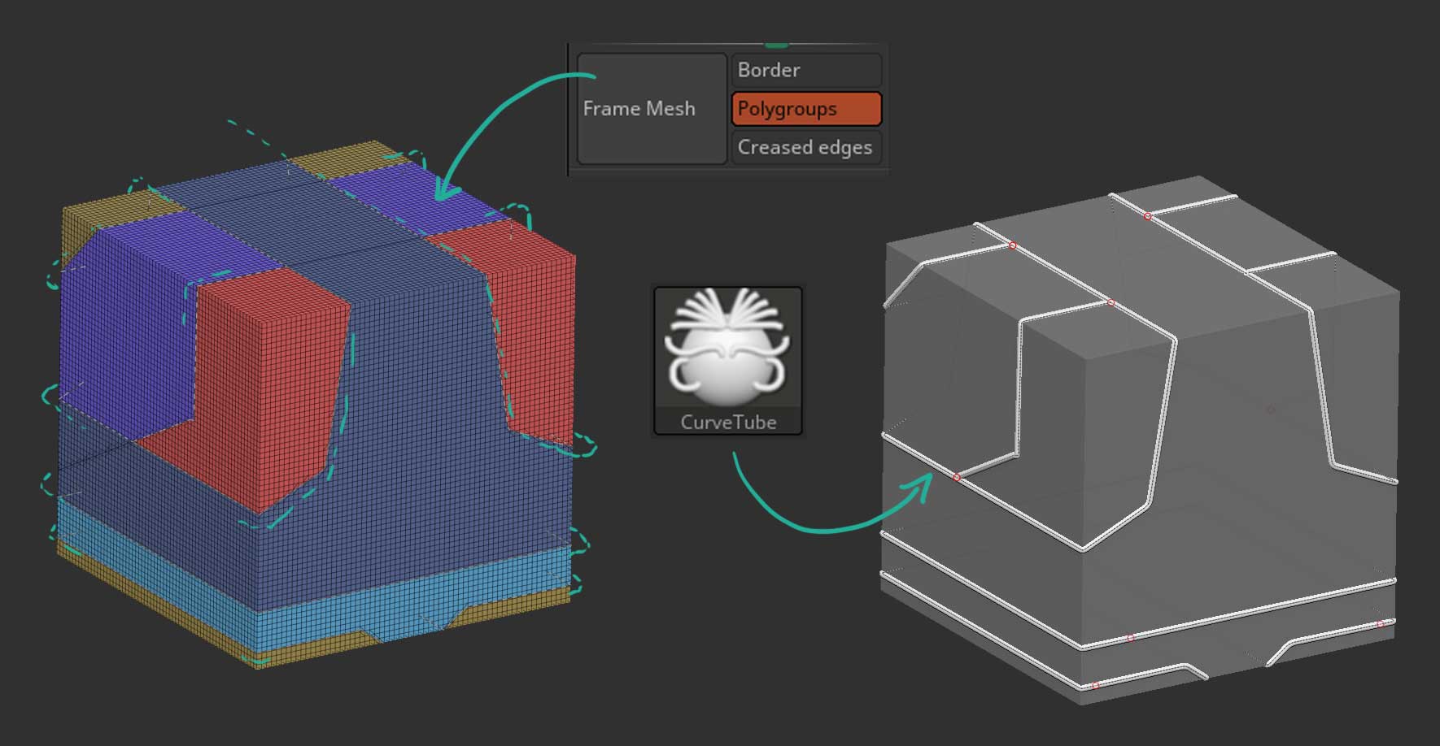Select the CurveTube brush icon
1440x746 pixels.
coord(728,361)
